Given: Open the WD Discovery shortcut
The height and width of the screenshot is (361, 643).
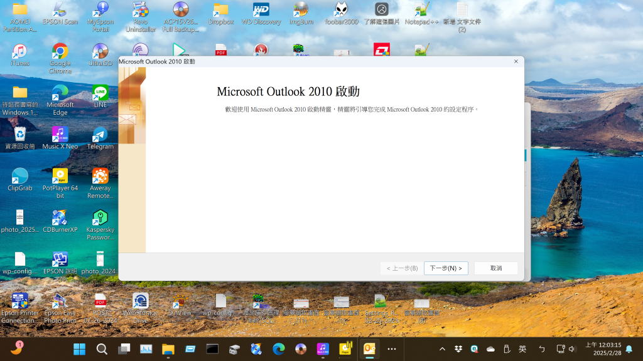Looking at the screenshot, I should 261,10.
